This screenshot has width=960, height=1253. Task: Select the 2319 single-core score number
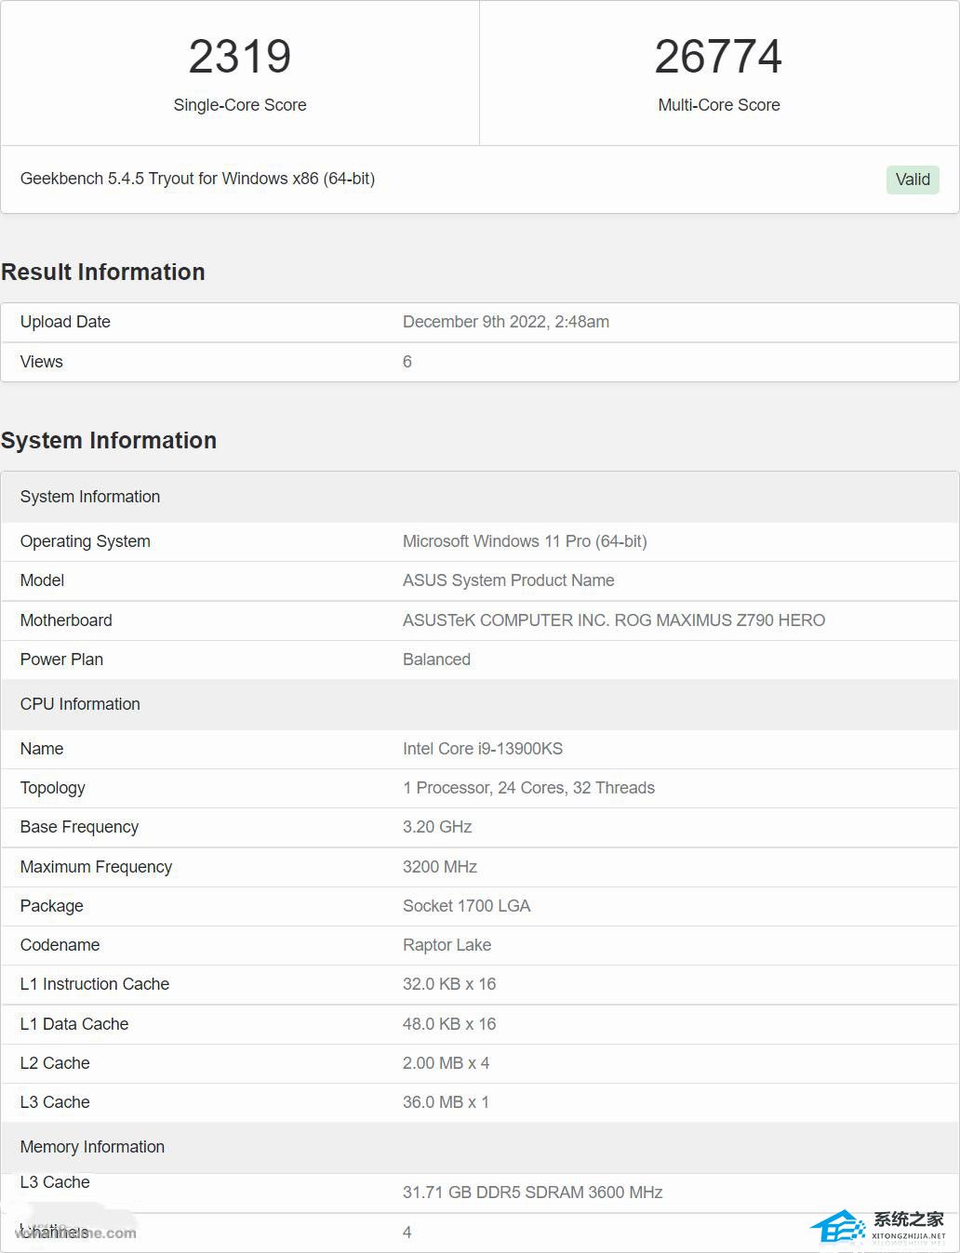tap(240, 57)
